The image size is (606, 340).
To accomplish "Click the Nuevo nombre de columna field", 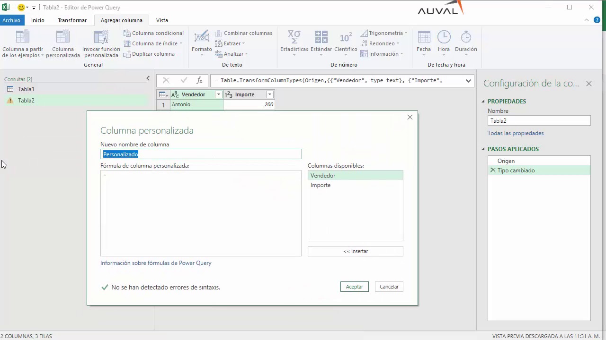I will tap(201, 154).
